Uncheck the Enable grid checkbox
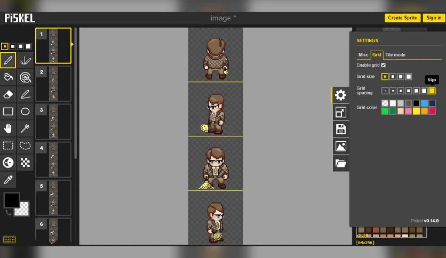The height and width of the screenshot is (258, 446). tap(384, 65)
